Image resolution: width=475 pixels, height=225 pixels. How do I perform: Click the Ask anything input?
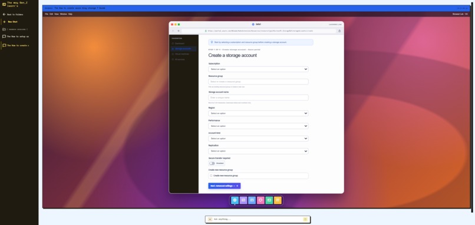tap(258, 219)
